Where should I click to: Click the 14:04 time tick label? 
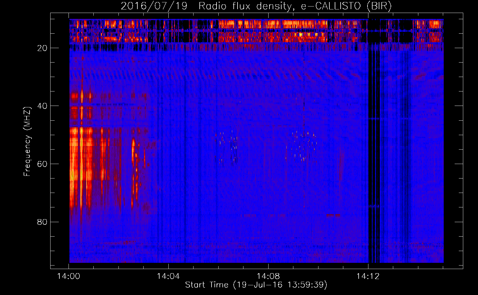tap(168, 276)
